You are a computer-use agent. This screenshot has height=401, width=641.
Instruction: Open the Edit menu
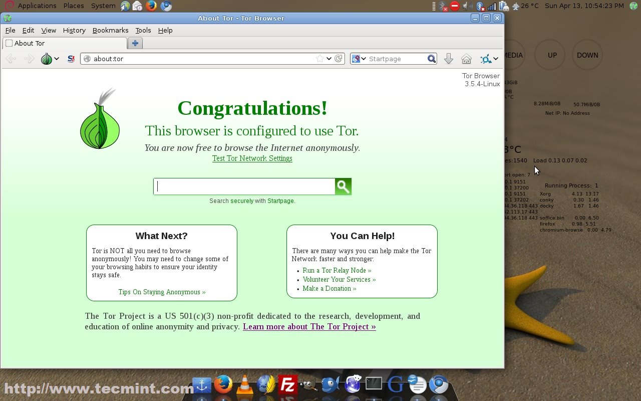pos(28,30)
